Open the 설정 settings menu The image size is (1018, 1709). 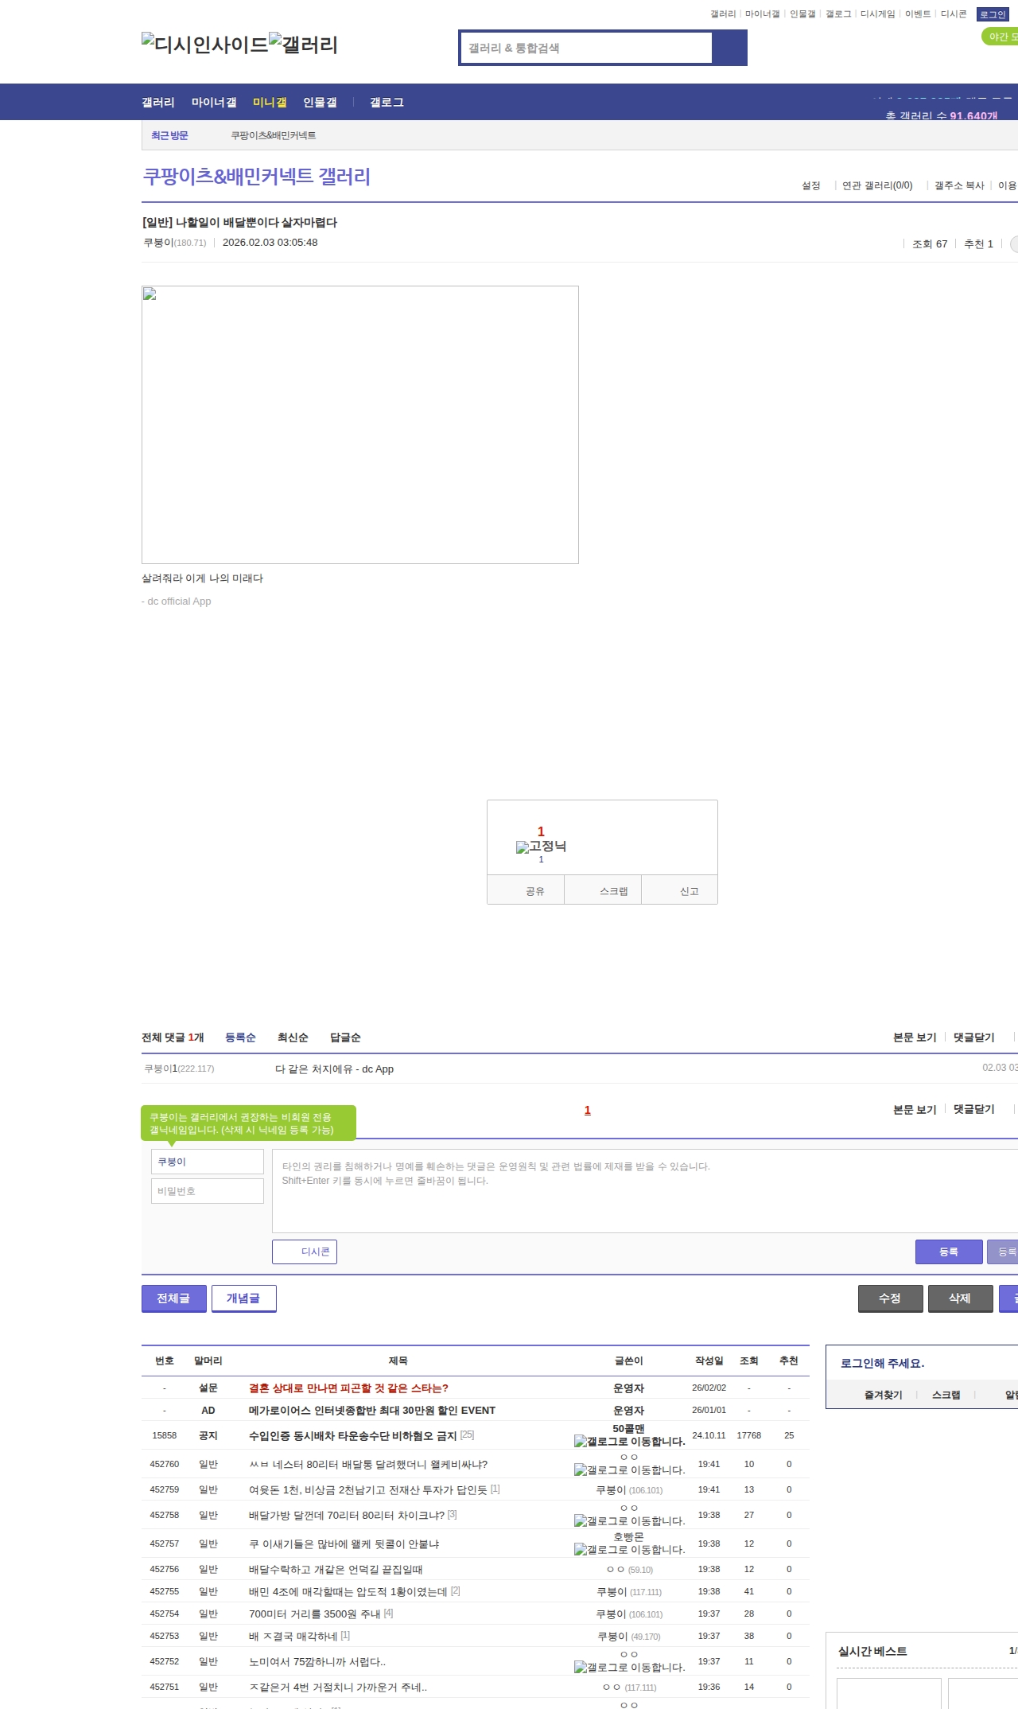[810, 185]
